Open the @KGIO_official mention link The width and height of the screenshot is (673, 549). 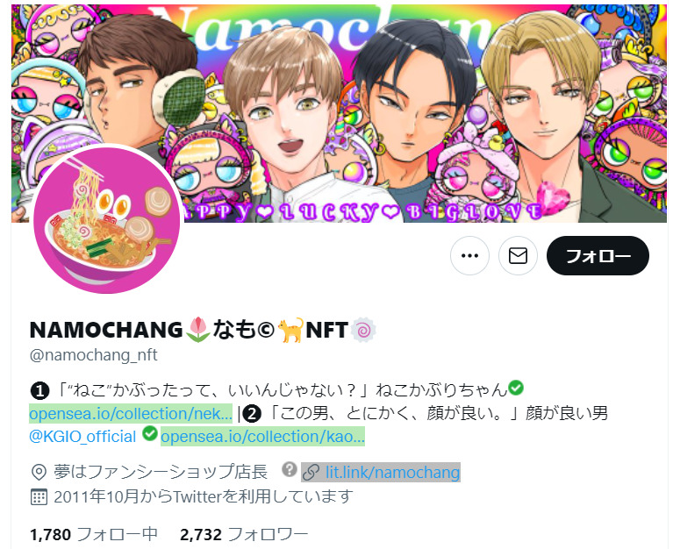point(82,437)
